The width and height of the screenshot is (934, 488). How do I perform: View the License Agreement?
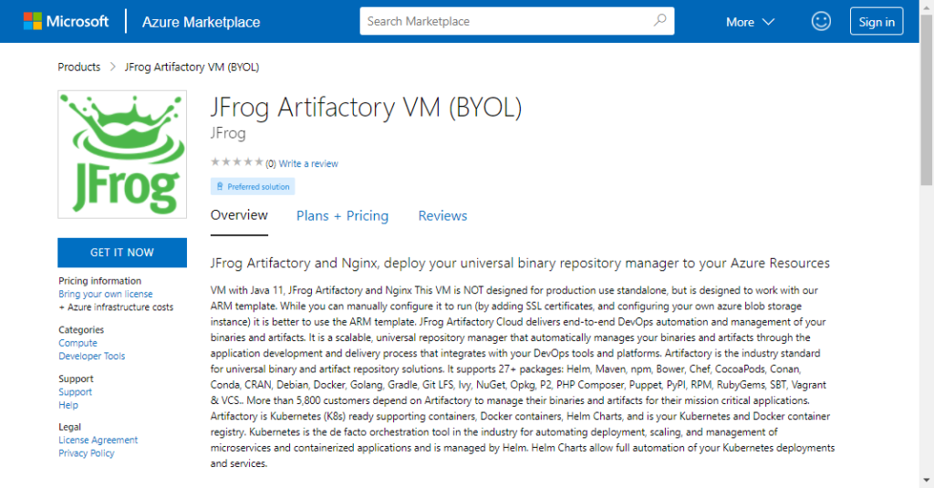coord(99,440)
